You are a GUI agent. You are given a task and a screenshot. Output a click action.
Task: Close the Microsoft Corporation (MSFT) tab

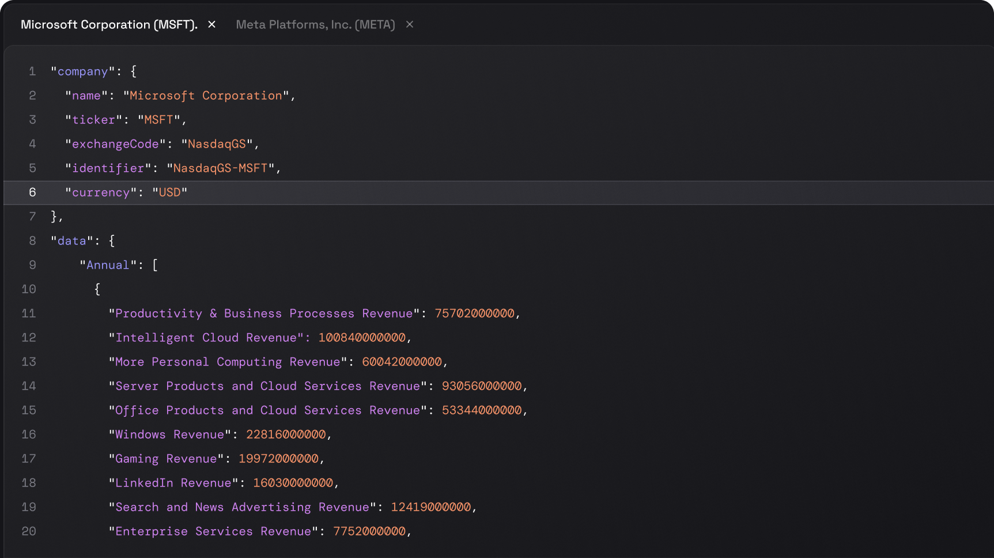211,24
